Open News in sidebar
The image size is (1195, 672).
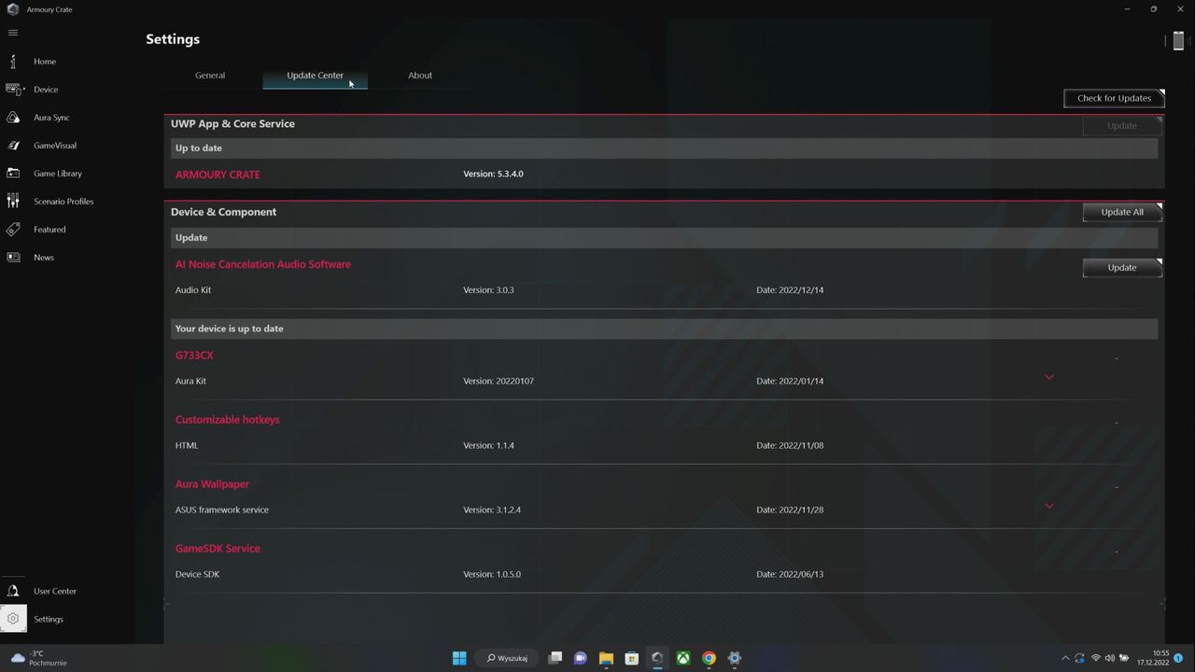43,258
